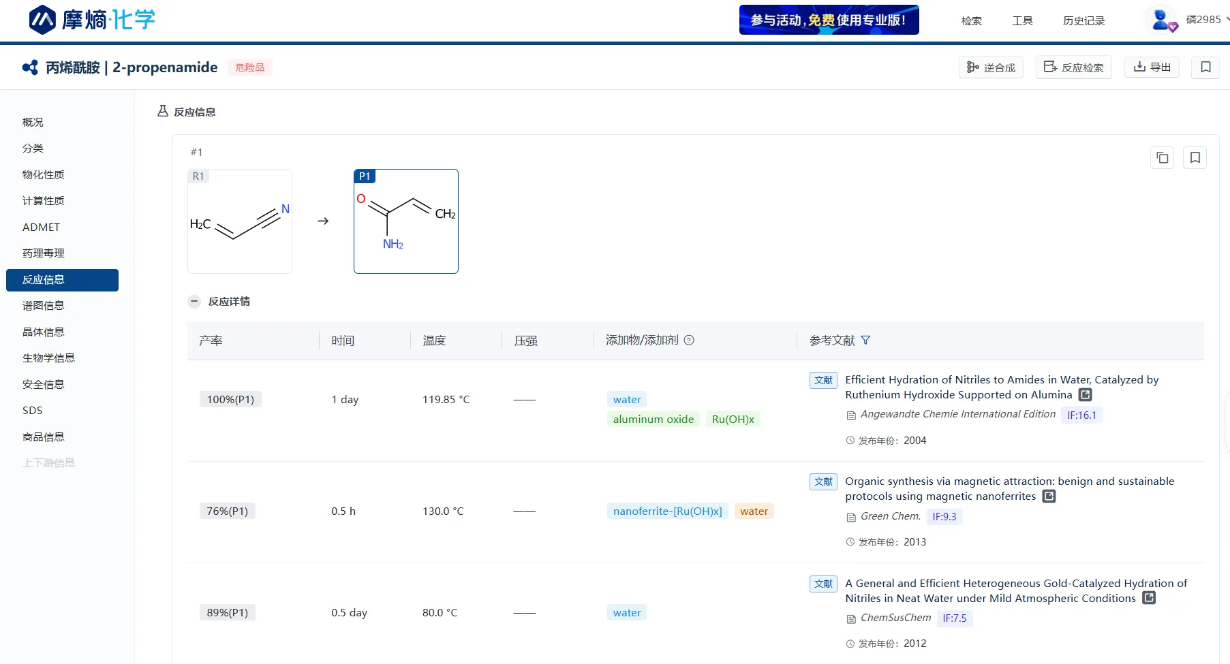The image size is (1230, 664).
Task: Open the P1 acrylamide structure thumbnail
Action: pyautogui.click(x=406, y=221)
